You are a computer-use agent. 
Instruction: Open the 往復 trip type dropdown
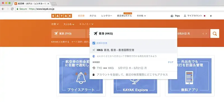coord(55,24)
